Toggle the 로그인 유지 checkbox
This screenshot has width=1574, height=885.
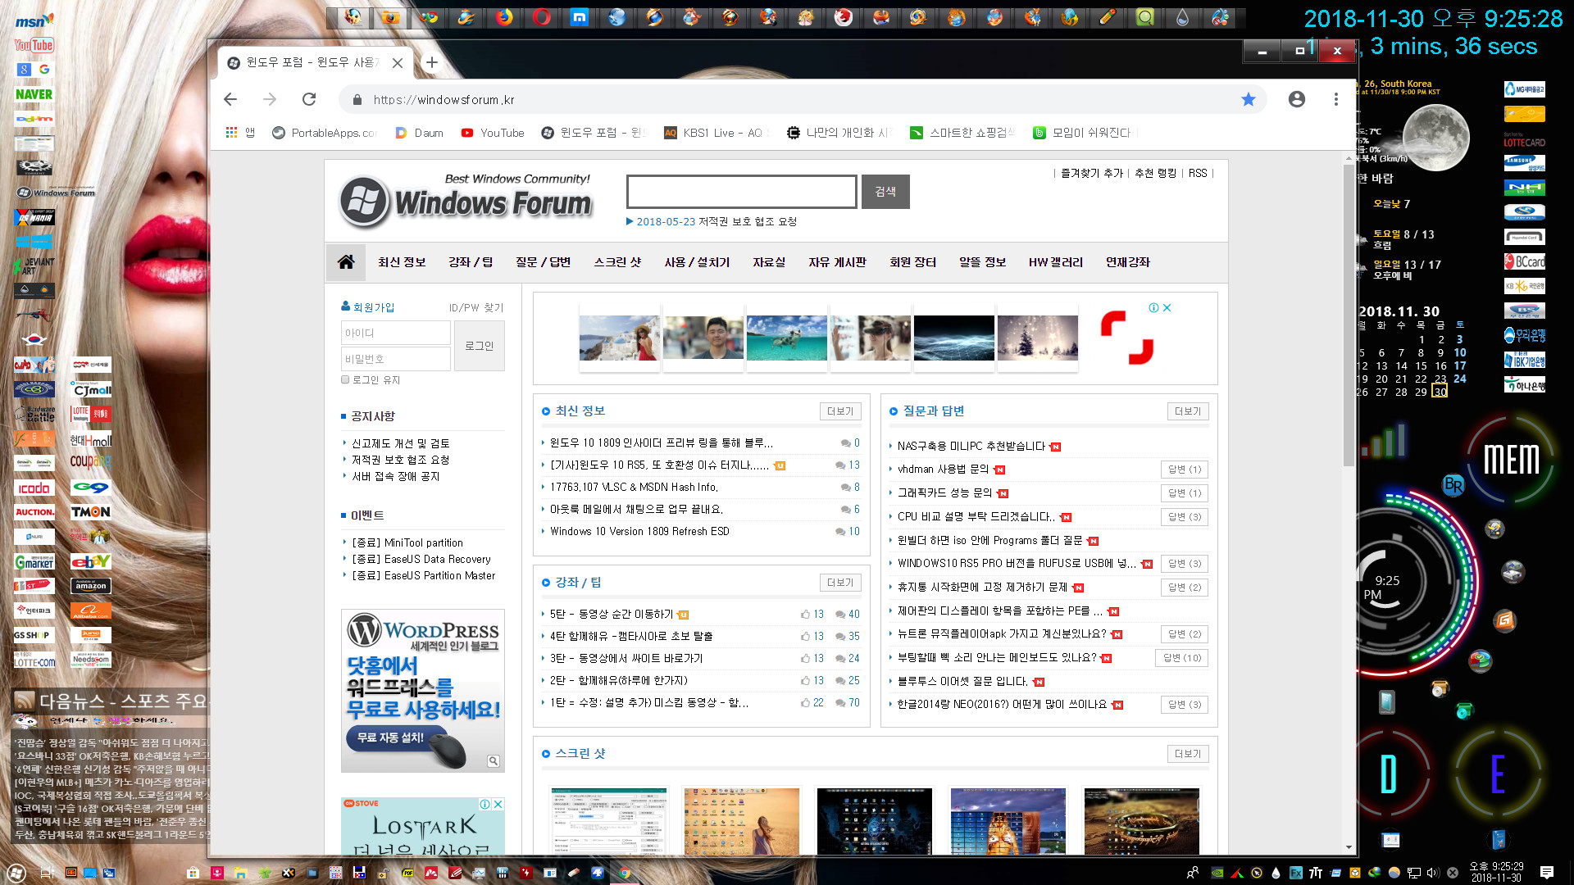click(345, 379)
